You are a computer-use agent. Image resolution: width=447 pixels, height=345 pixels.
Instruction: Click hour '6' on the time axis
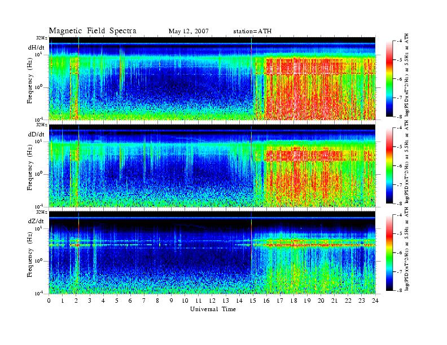[x=130, y=301]
